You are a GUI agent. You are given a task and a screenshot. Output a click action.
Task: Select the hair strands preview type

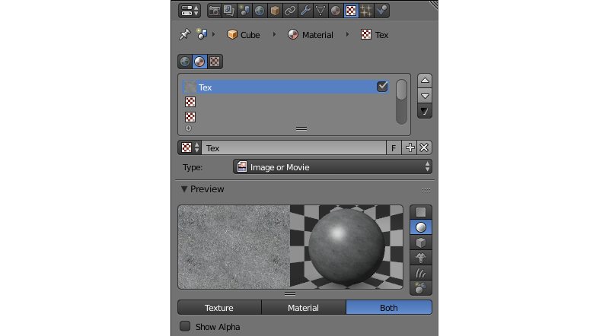point(421,272)
